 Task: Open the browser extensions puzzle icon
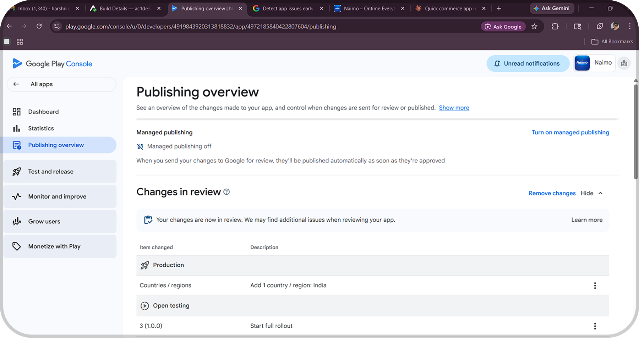(555, 27)
